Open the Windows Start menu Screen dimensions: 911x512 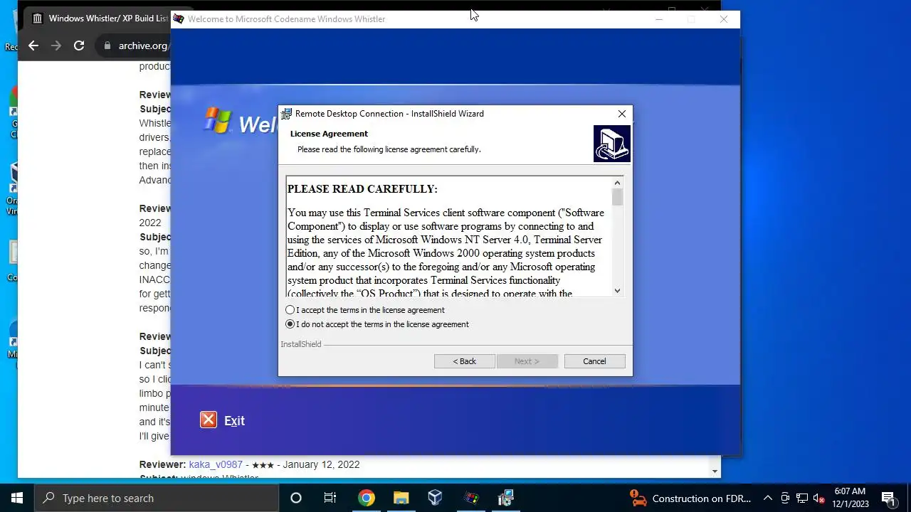17,498
